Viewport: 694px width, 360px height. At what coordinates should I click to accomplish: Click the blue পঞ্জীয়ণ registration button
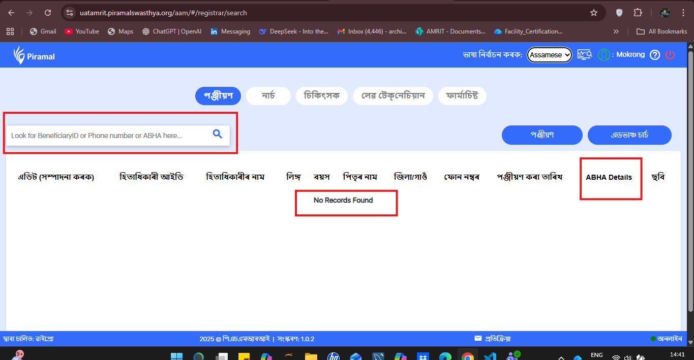click(541, 135)
